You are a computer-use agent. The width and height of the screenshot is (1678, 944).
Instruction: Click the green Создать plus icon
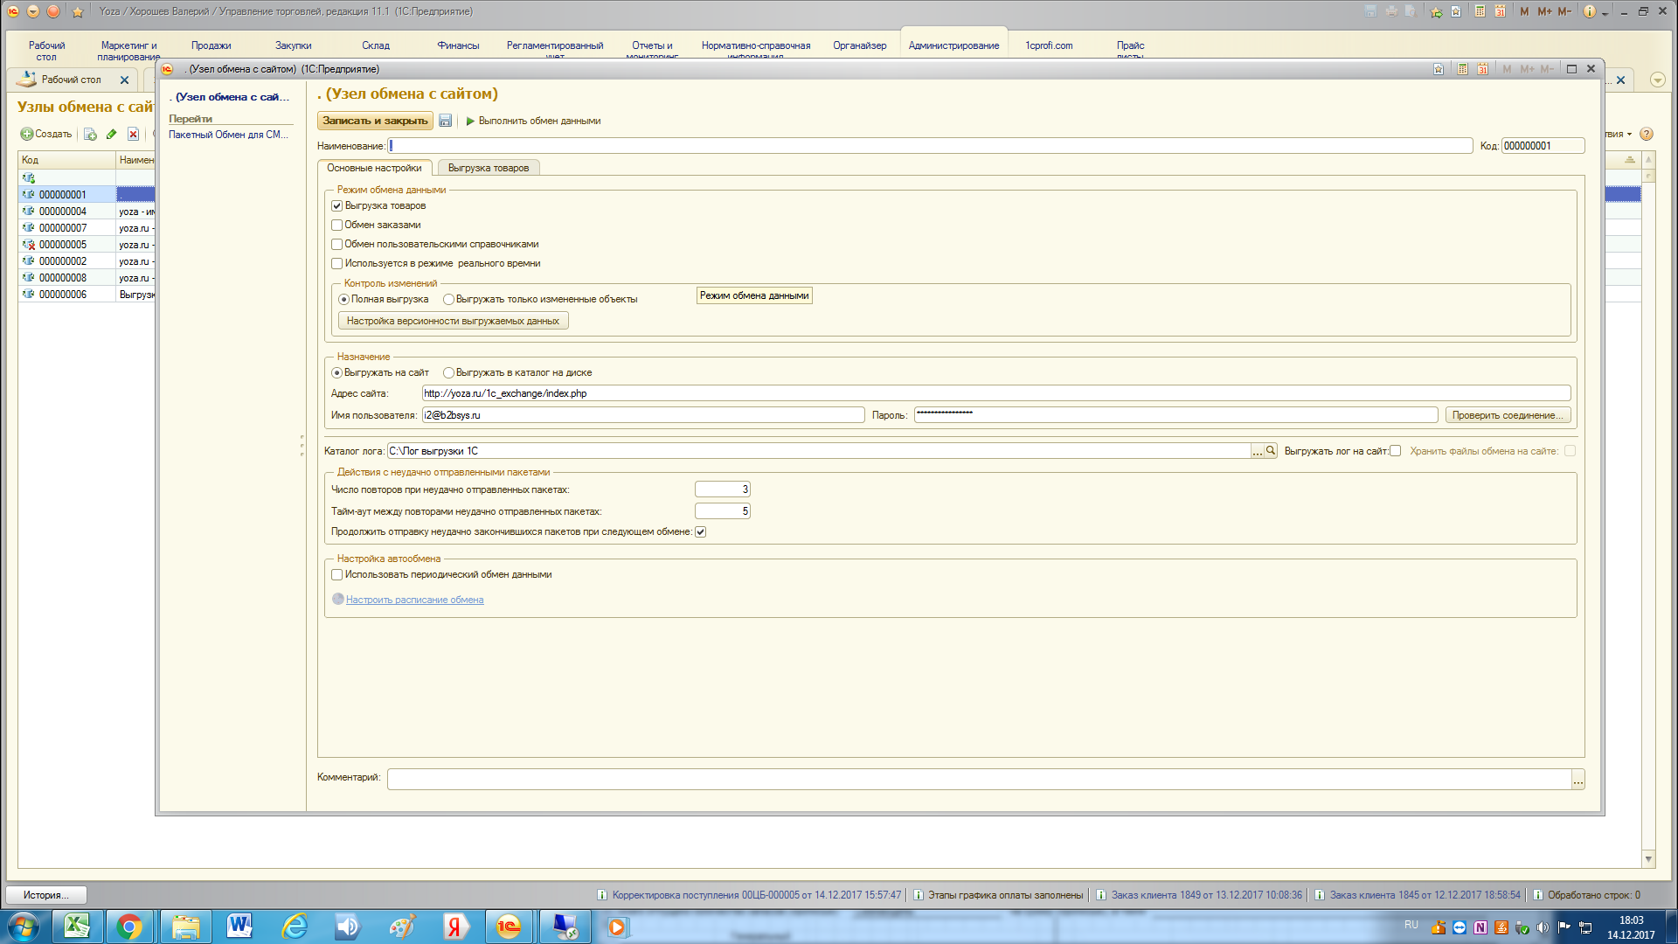coord(27,134)
